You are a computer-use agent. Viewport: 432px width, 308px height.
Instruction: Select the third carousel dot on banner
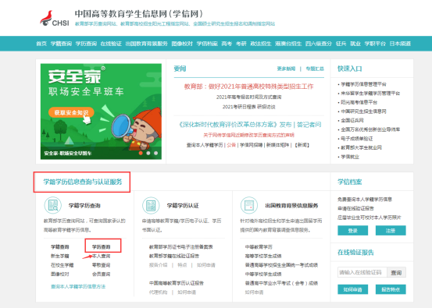click(x=156, y=153)
